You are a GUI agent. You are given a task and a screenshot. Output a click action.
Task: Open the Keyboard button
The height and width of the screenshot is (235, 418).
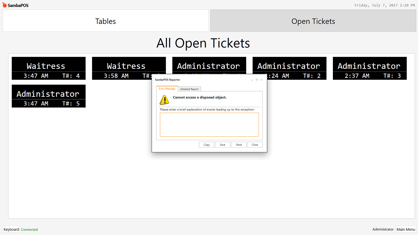[x=11, y=229]
